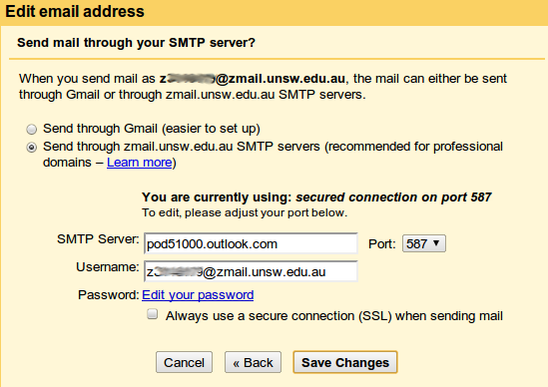Open the Port 587 dropdown
548x387 pixels.
click(x=424, y=243)
